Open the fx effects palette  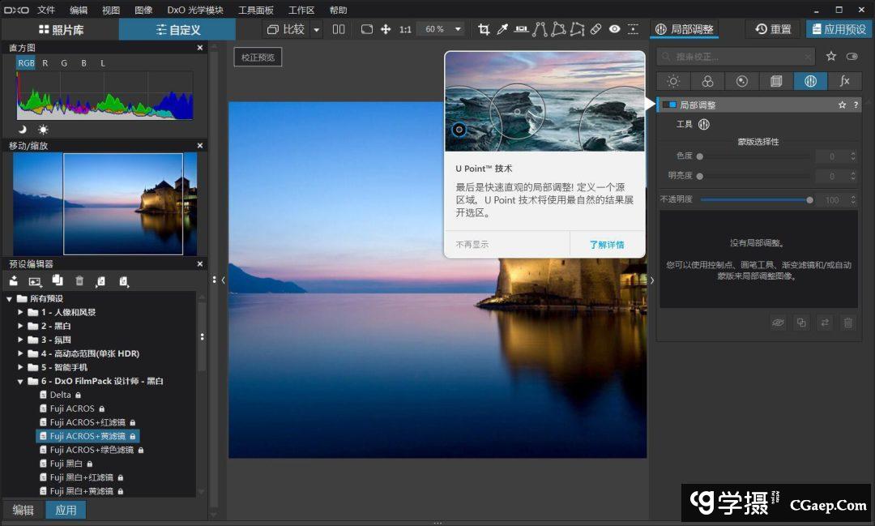click(x=844, y=81)
